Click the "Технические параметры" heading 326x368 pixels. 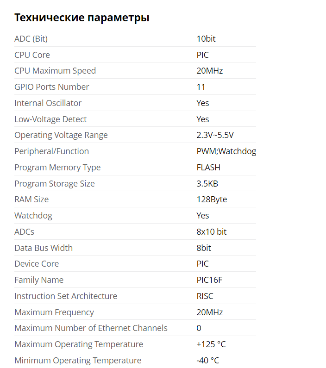(82, 18)
